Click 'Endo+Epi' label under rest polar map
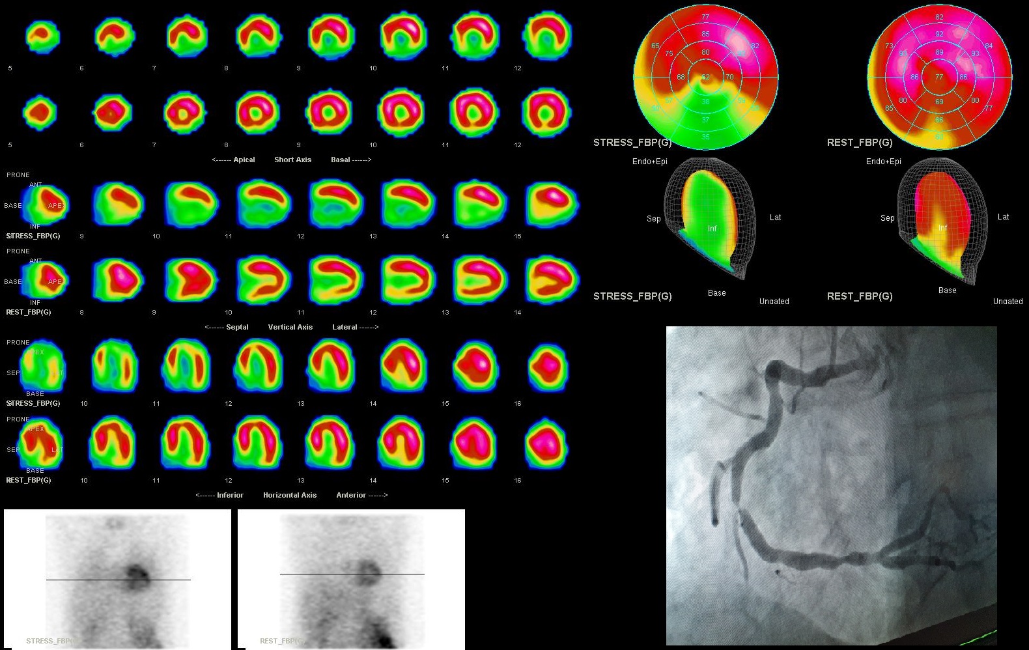Screen dimensions: 1029x650 (883, 162)
